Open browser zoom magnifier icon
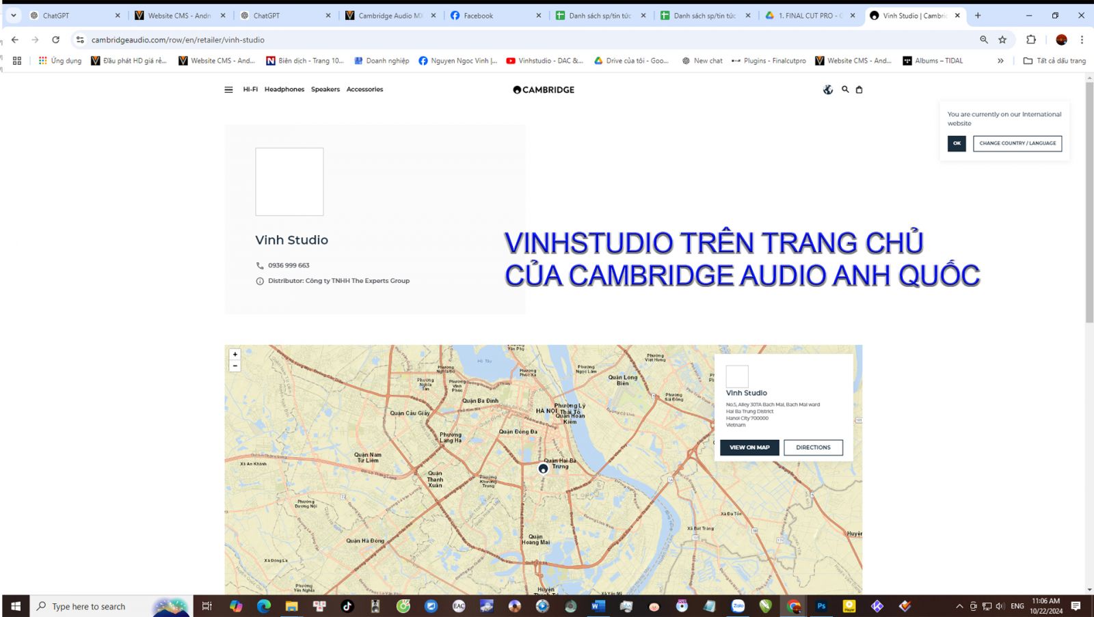Viewport: 1094px width, 617px height. click(x=984, y=40)
